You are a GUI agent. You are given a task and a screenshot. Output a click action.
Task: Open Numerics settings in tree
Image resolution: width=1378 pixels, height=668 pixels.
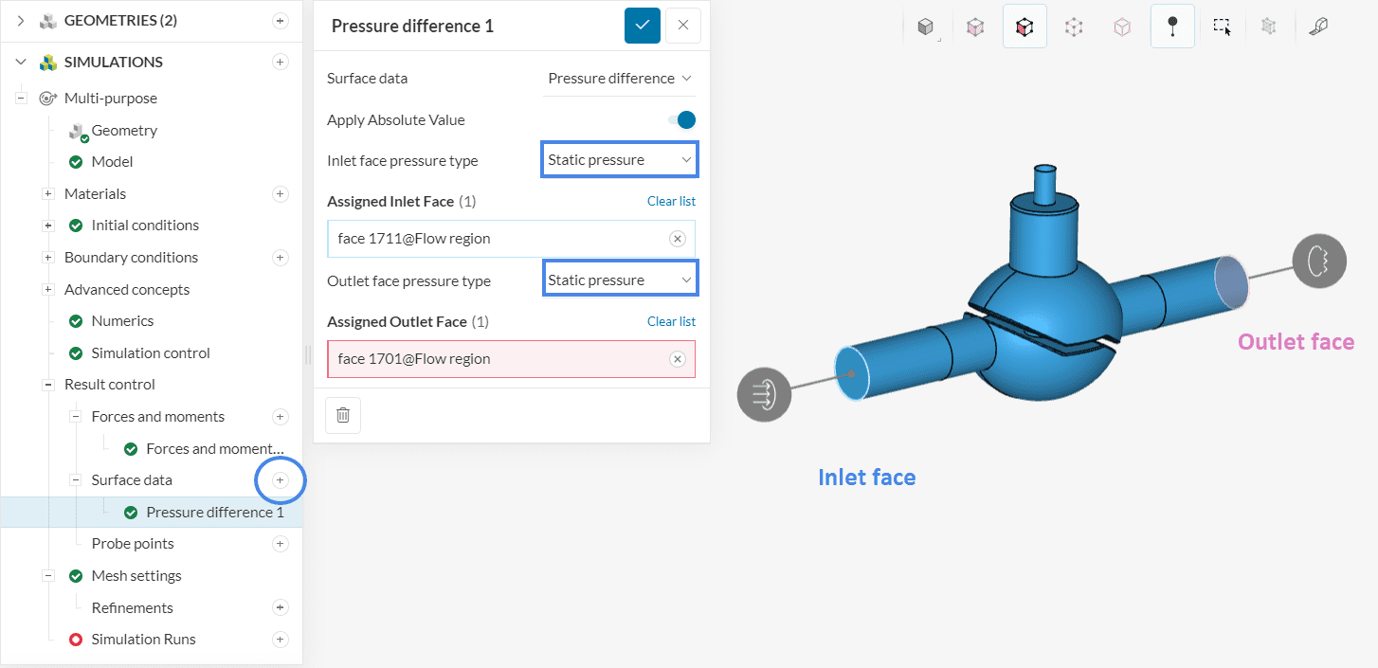pyautogui.click(x=122, y=321)
